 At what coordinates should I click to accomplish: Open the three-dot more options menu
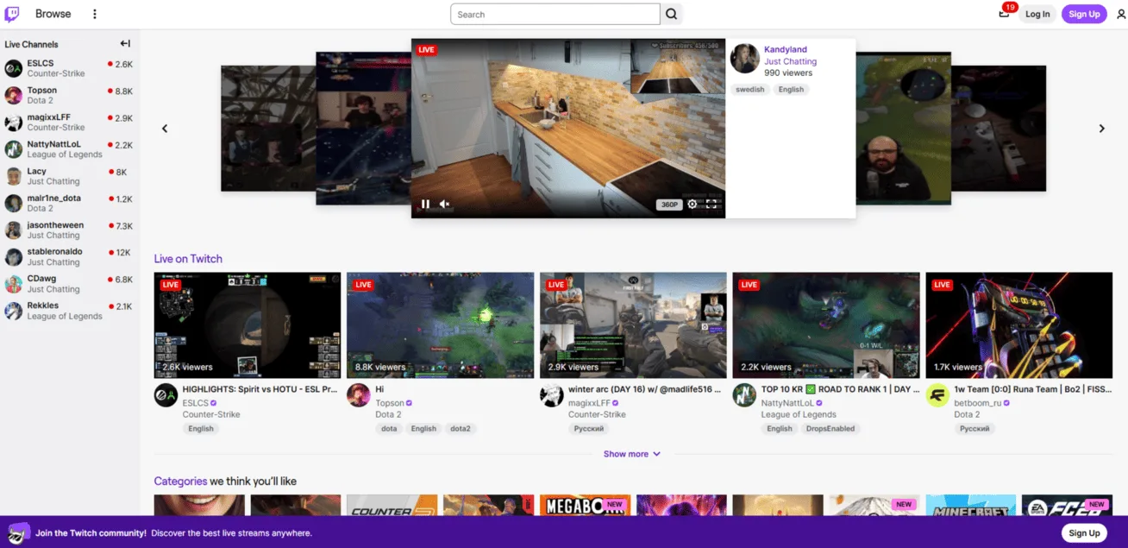pyautogui.click(x=95, y=14)
